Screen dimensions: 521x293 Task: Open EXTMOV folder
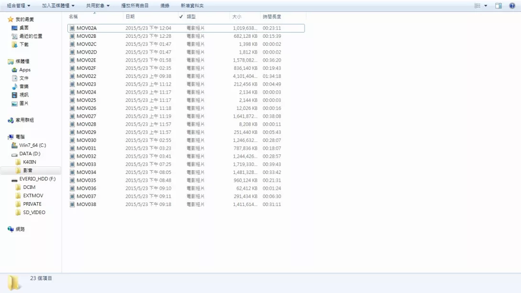click(x=33, y=195)
